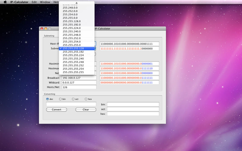Pick 255.255.255.240 from the list

(77, 59)
